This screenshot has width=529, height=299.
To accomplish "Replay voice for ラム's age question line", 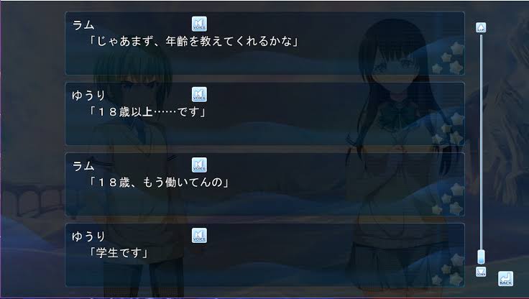I will [x=199, y=24].
